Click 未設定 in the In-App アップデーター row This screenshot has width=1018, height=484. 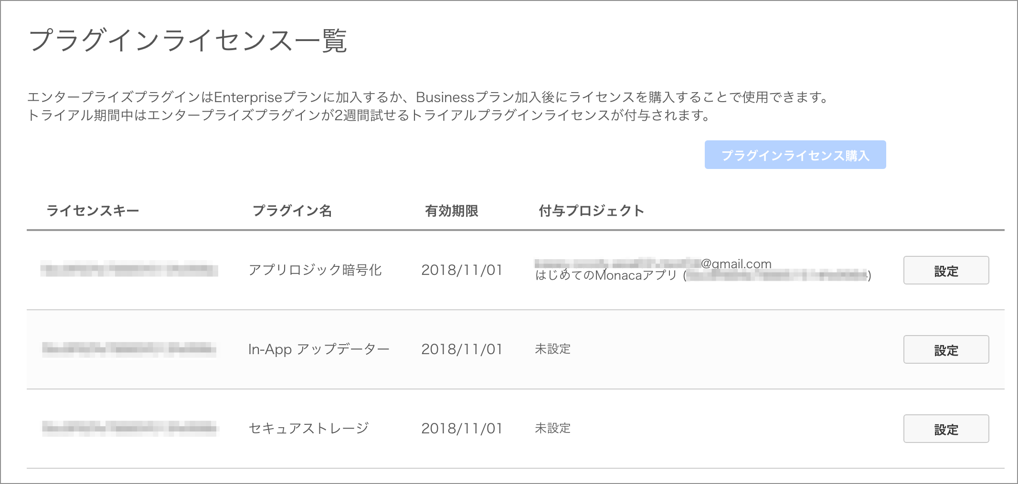point(552,349)
